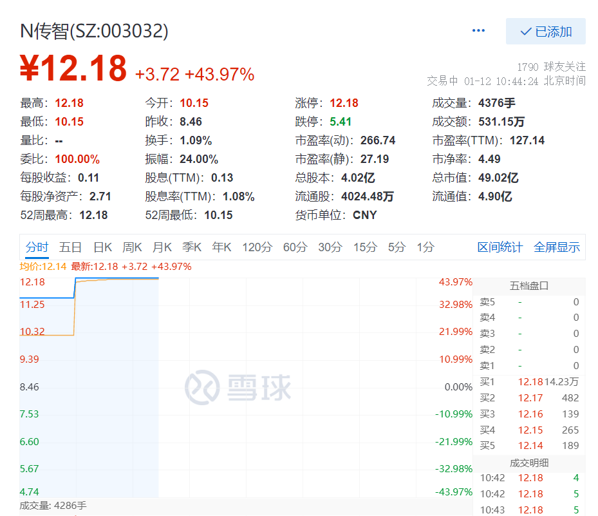Open the three-dot more options menu

tap(478, 31)
